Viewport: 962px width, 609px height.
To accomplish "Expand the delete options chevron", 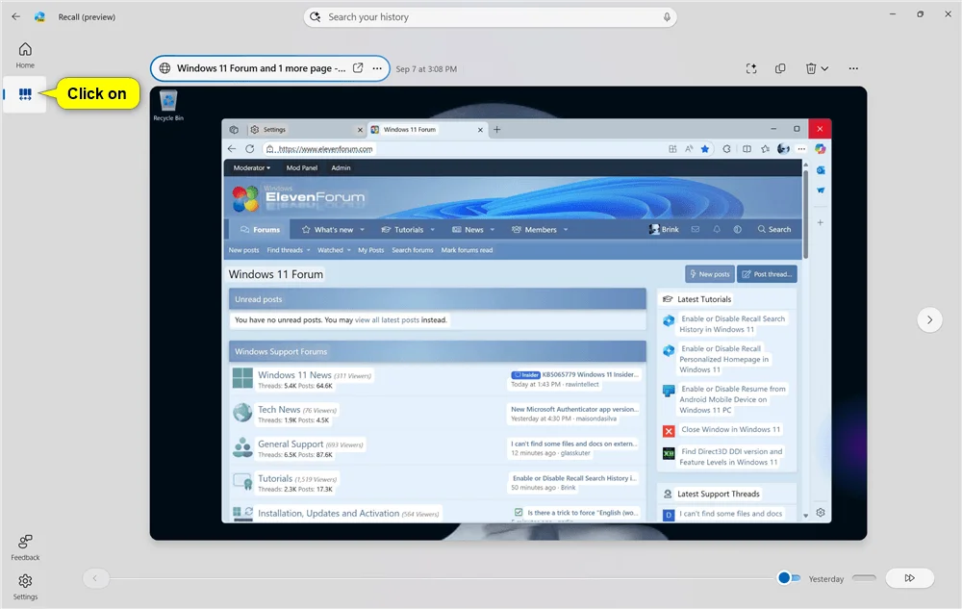I will click(824, 68).
